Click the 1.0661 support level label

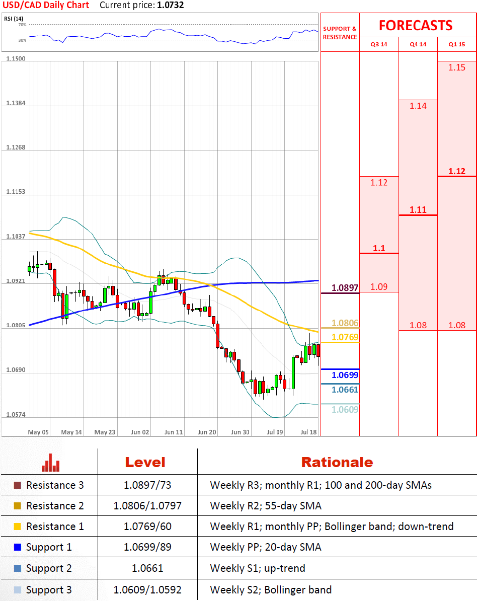coord(345,390)
